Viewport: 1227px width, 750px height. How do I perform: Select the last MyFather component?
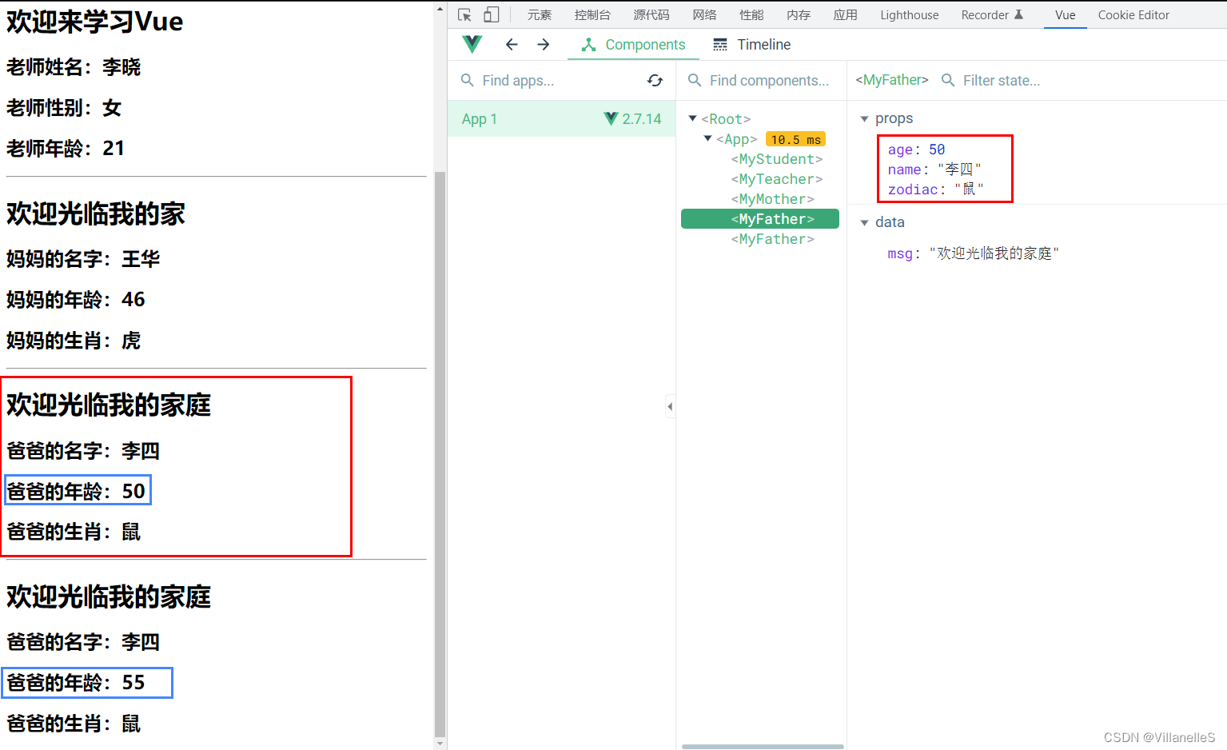coord(773,239)
